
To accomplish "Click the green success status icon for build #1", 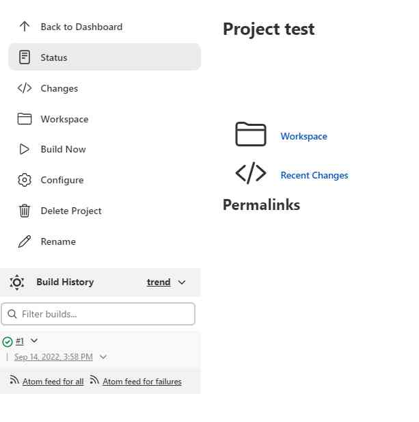I will (x=8, y=341).
